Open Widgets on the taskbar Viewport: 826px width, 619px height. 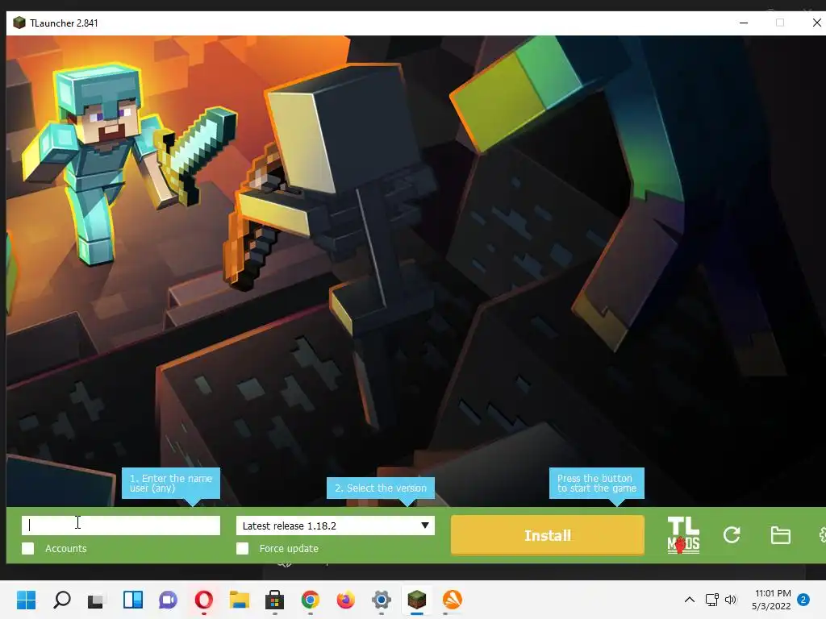[x=133, y=600]
